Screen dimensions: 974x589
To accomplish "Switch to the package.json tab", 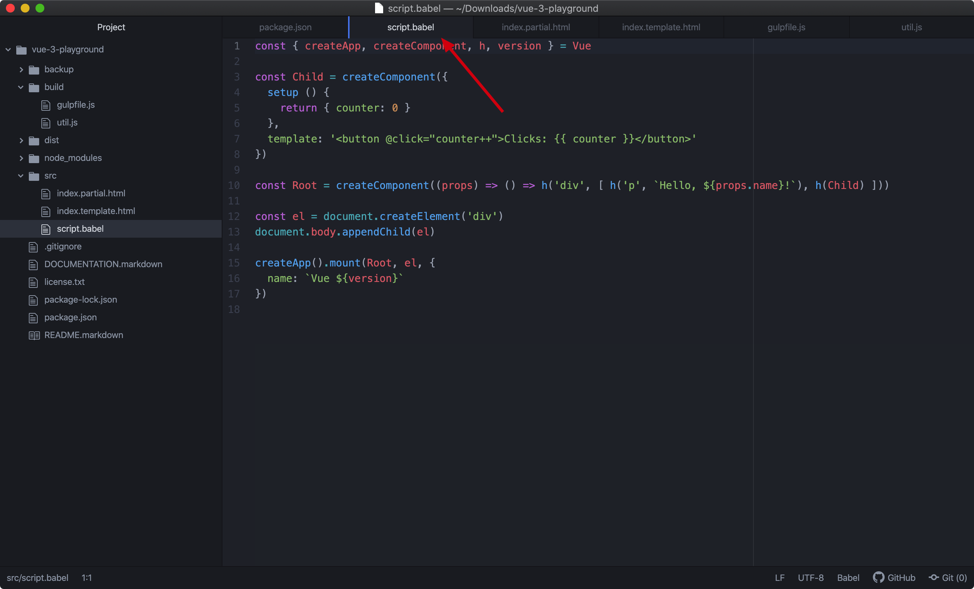I will pos(285,27).
